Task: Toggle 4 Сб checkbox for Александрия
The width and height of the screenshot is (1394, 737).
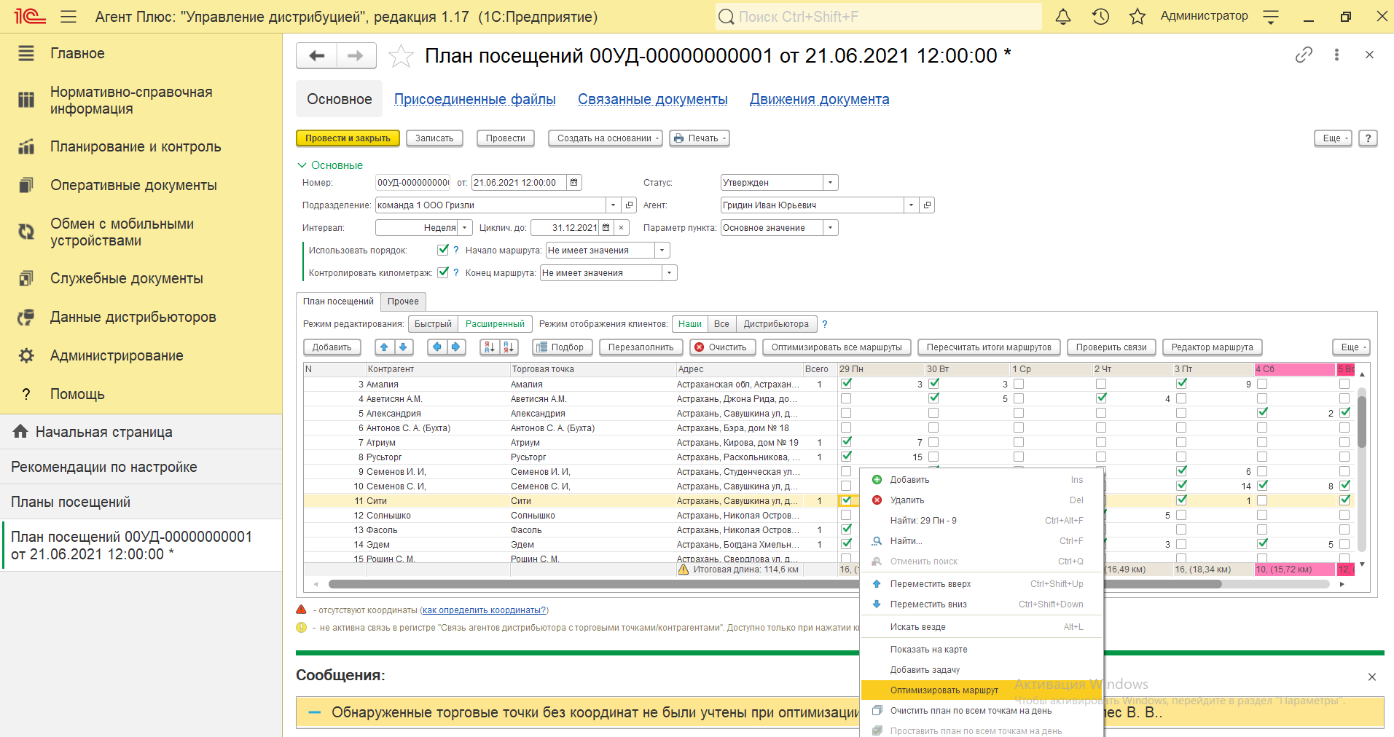Action: (x=1262, y=413)
